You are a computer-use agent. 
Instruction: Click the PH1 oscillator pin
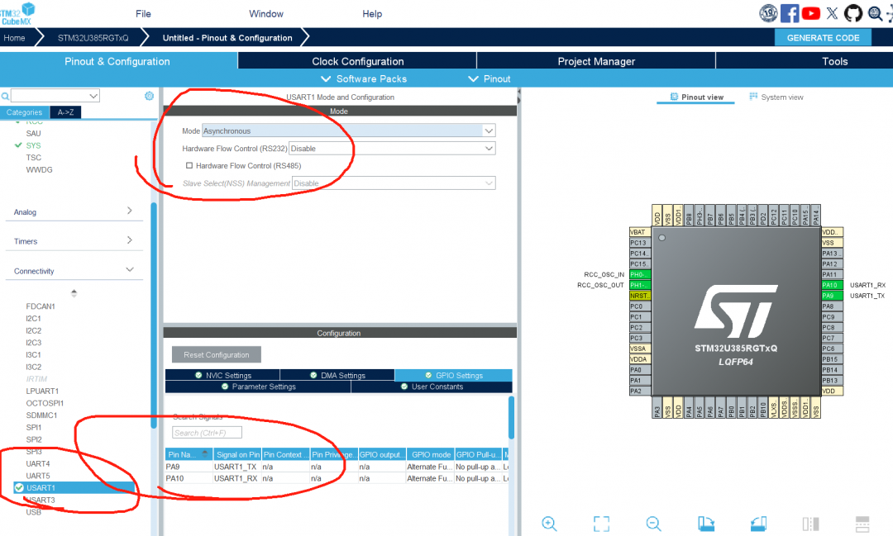(x=639, y=285)
